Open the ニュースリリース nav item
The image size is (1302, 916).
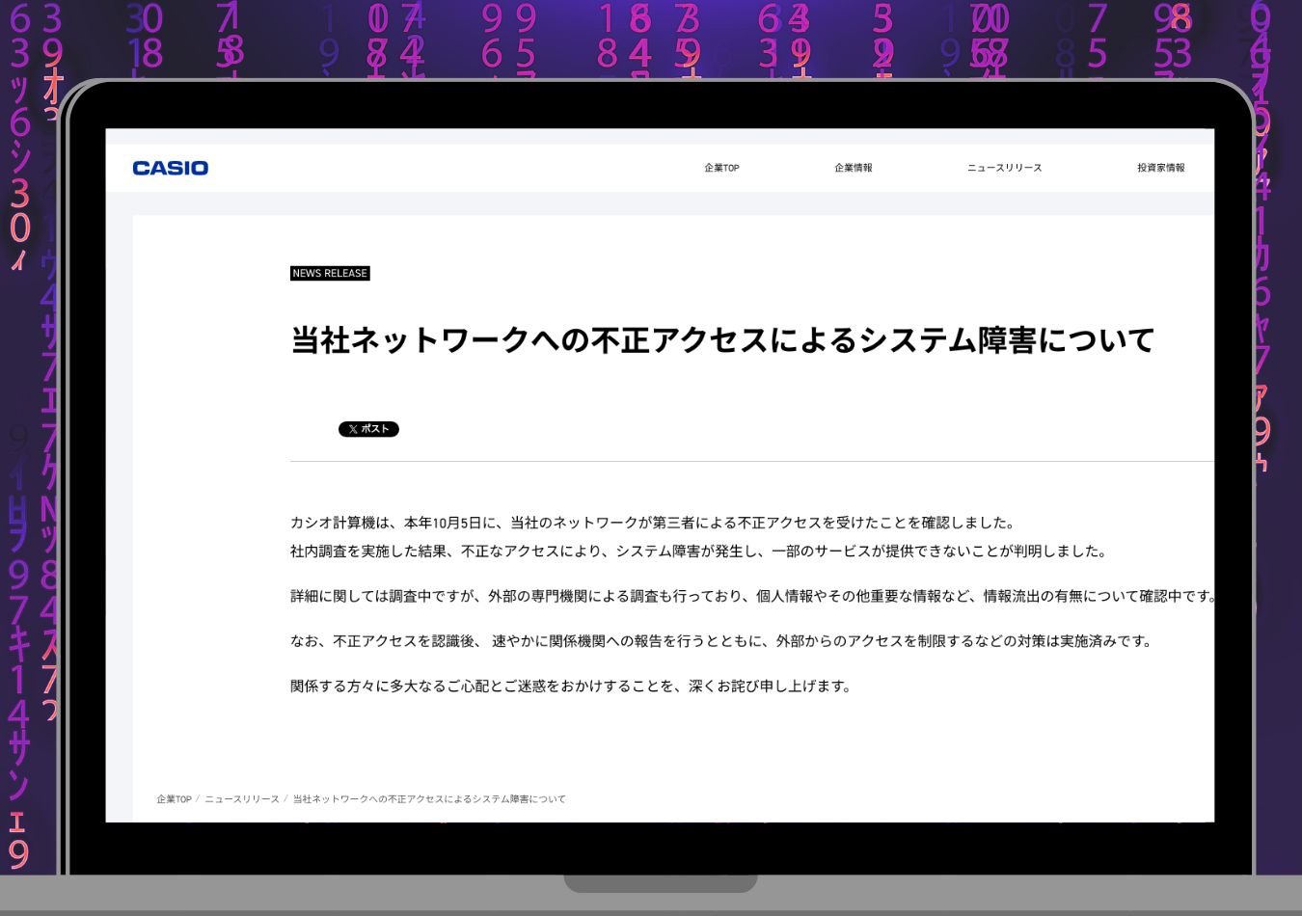click(x=1004, y=168)
